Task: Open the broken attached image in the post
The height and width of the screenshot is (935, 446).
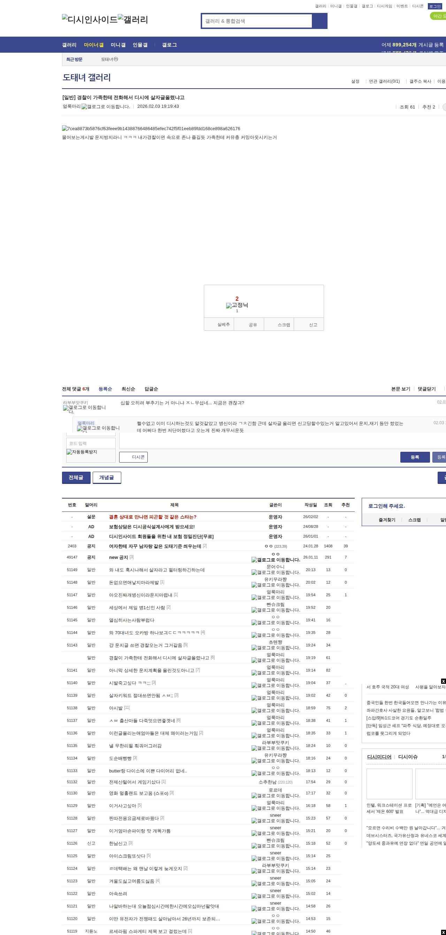Action: click(x=151, y=128)
